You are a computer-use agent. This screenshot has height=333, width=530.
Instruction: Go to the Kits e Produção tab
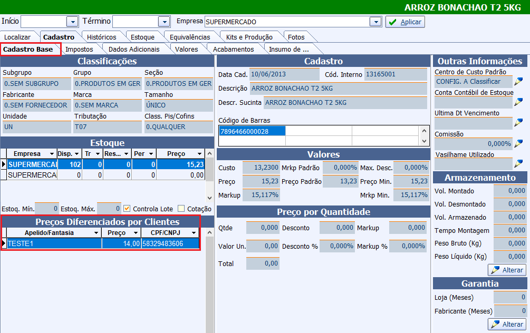(x=249, y=37)
